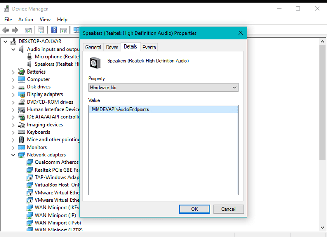
Task: Expand the Batteries node arrow
Action: (x=13, y=72)
